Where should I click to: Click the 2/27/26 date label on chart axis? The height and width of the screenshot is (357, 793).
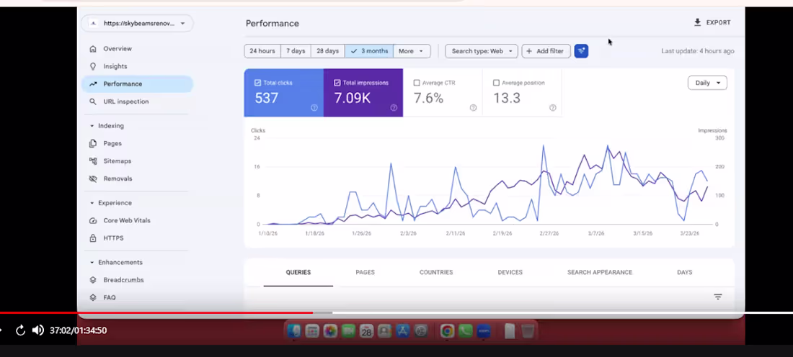pos(549,233)
